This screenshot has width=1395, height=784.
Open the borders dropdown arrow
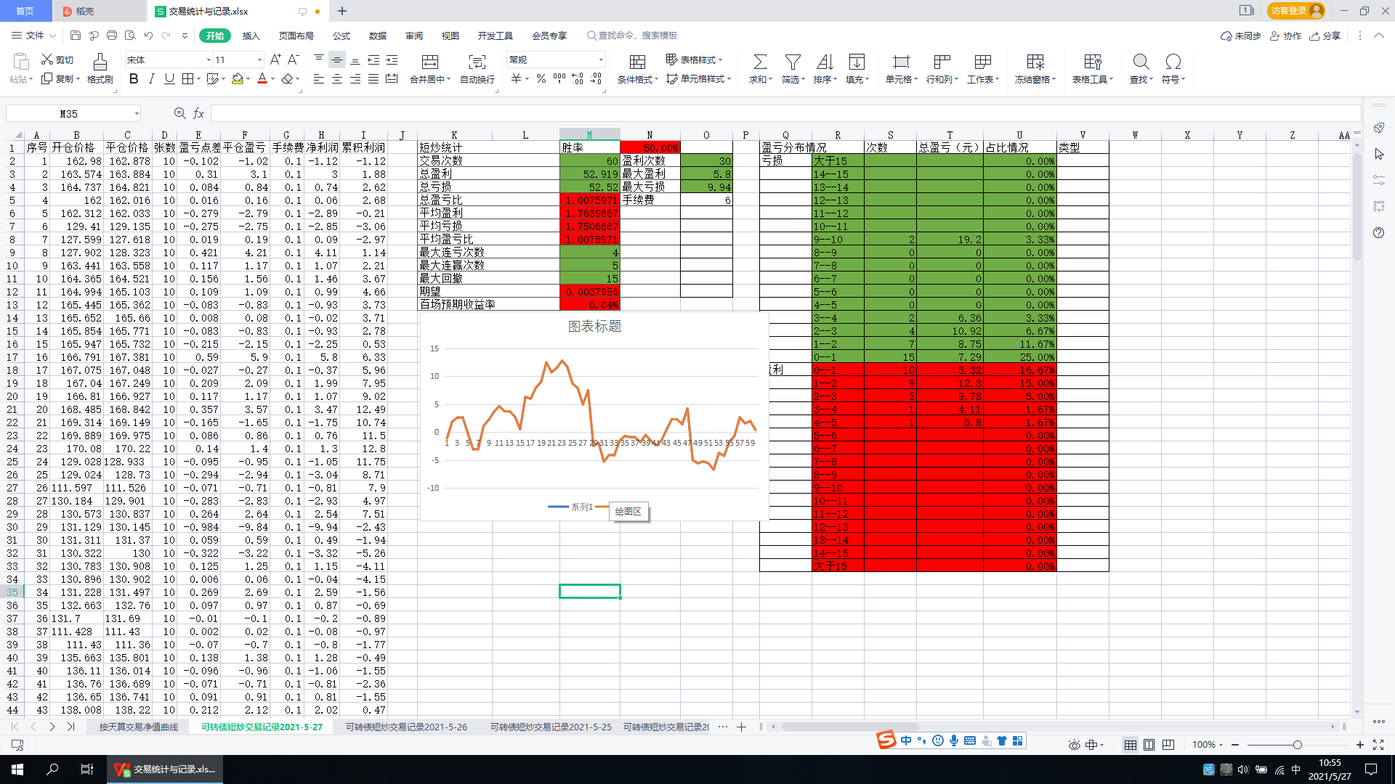pyautogui.click(x=198, y=78)
